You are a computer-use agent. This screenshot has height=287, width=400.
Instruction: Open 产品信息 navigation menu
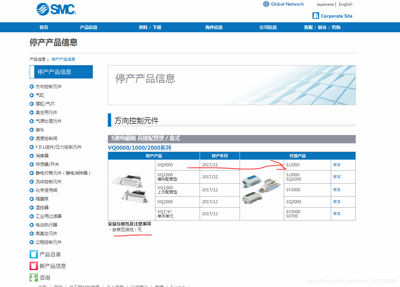89,27
